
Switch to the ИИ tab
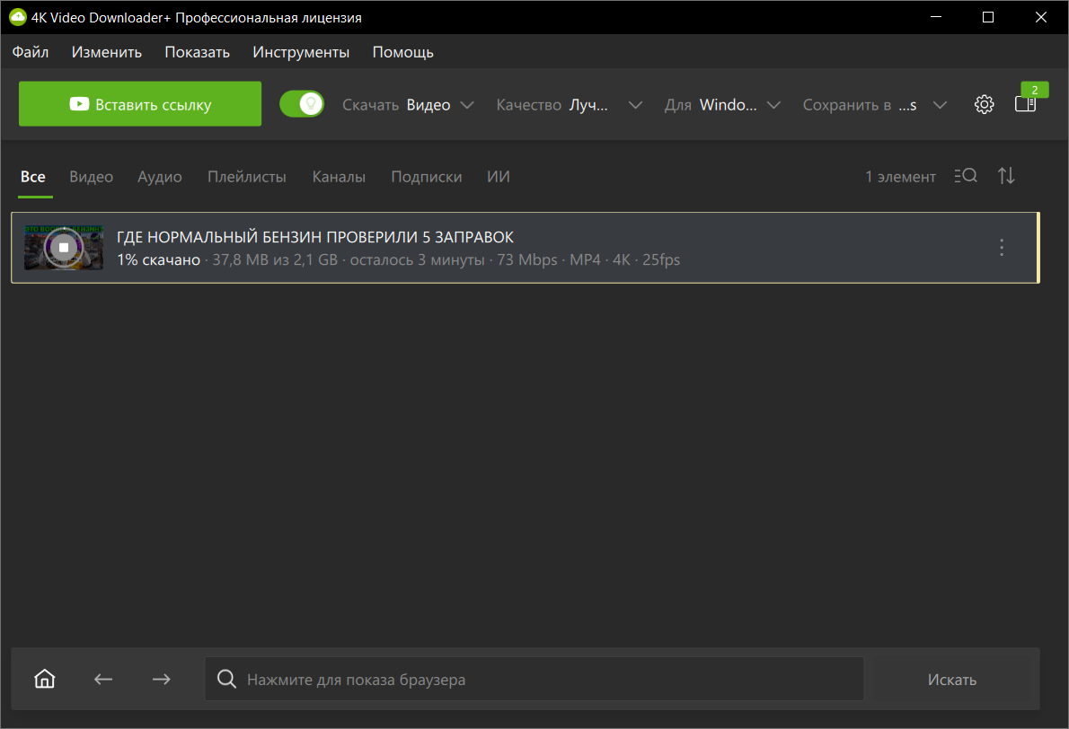(499, 177)
